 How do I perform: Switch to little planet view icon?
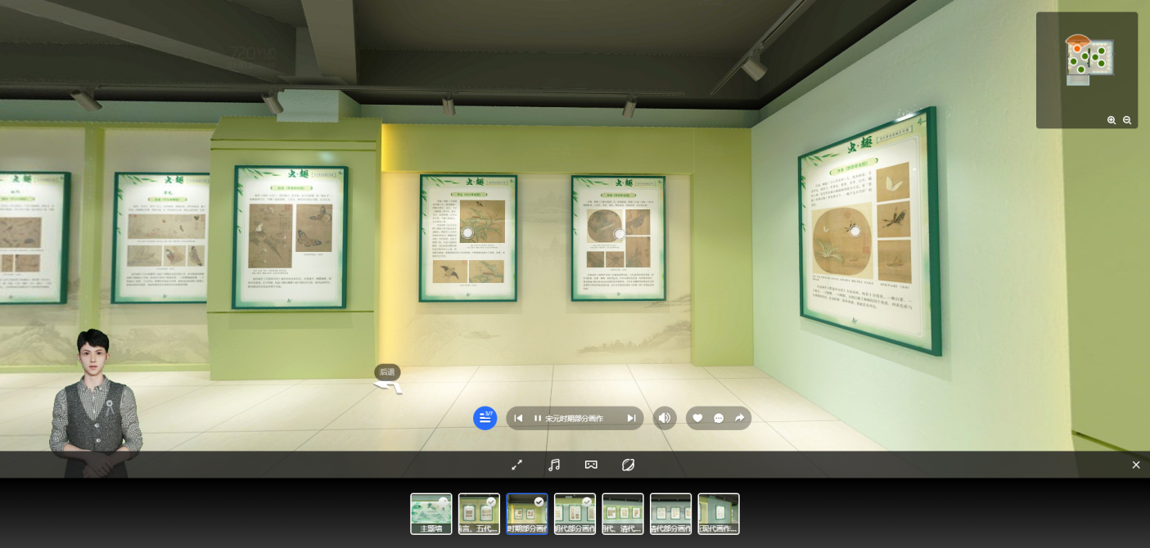(628, 465)
